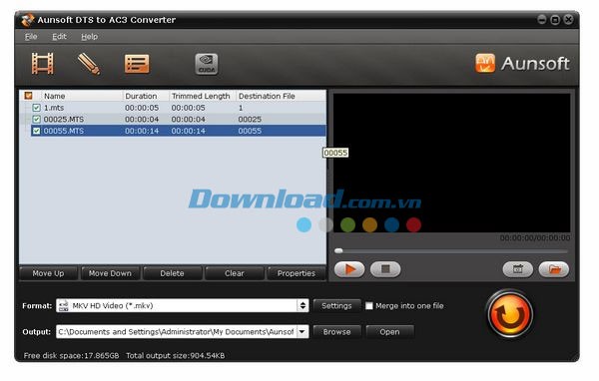Viewport: 599px width, 381px height.
Task: Click the black video preview area
Action: pos(452,163)
